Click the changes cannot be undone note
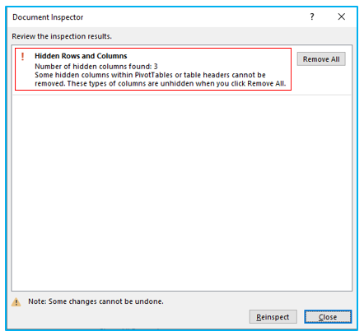 click(96, 301)
